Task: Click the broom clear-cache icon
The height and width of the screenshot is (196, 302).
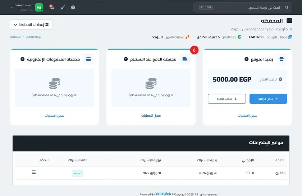Action: pos(63,8)
